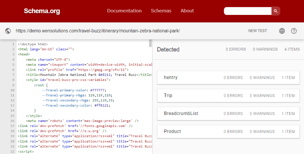This screenshot has height=154, width=304.
Task: Click the search magnifier button
Action: (276, 11)
